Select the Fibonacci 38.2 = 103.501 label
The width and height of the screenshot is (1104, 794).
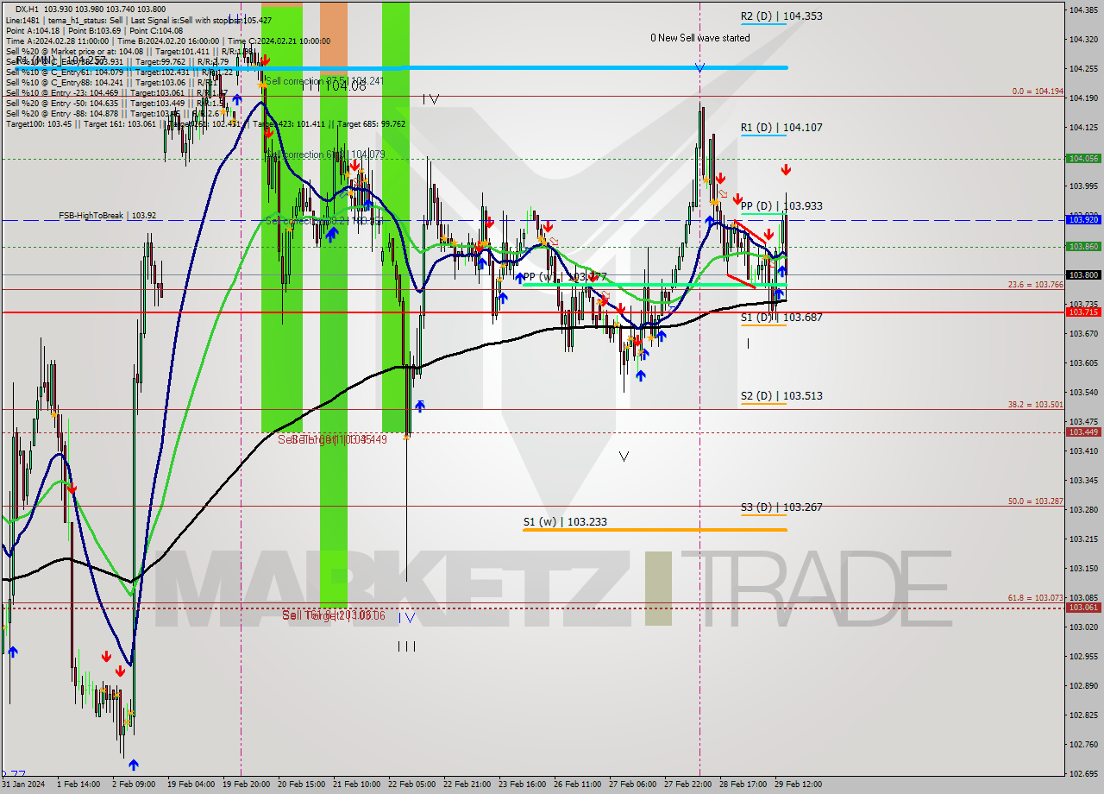(1036, 404)
